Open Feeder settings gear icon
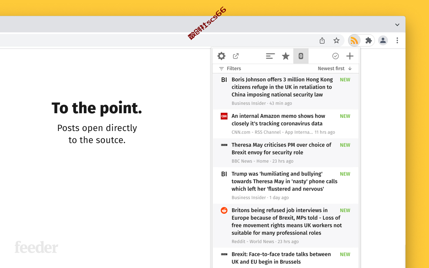The image size is (429, 268). [x=222, y=56]
